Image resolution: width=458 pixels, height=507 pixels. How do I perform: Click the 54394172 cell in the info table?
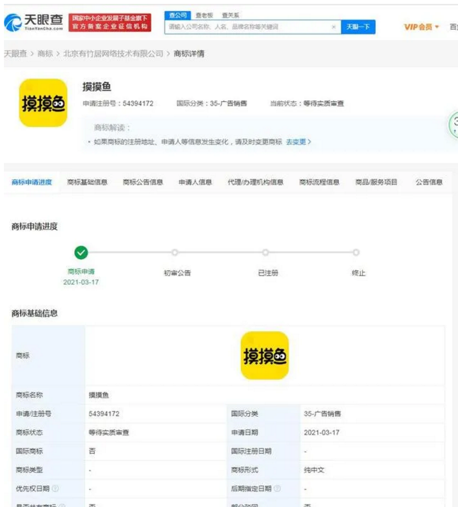(104, 413)
